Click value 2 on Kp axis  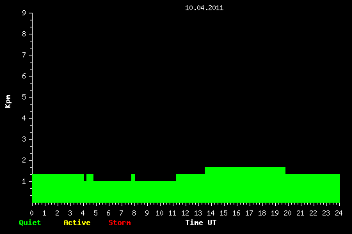(24, 160)
